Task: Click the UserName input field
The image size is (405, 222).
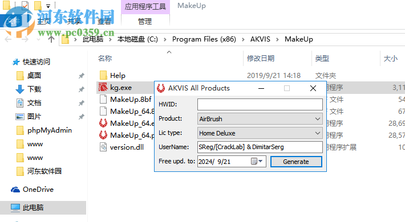Action: pos(260,147)
